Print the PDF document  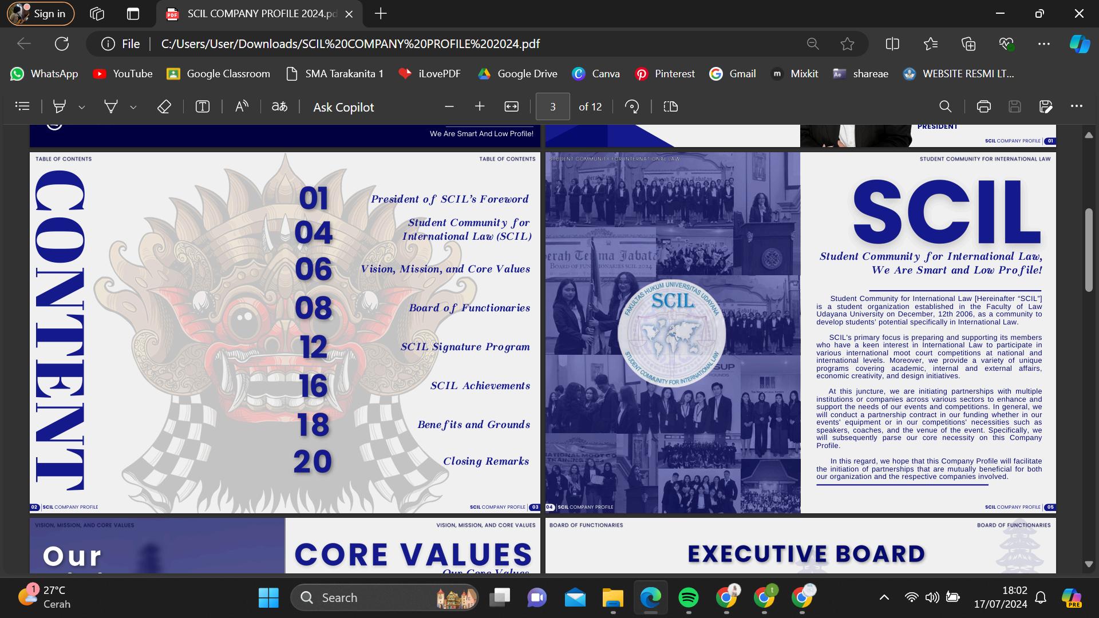983,106
